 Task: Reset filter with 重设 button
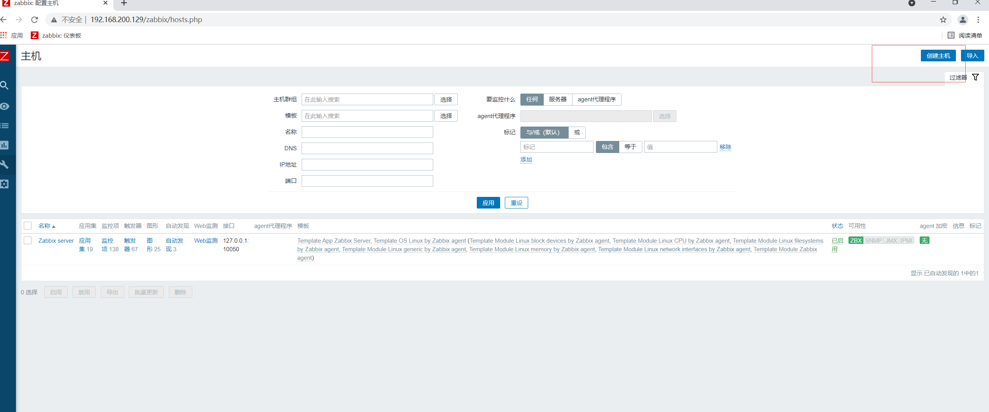516,203
